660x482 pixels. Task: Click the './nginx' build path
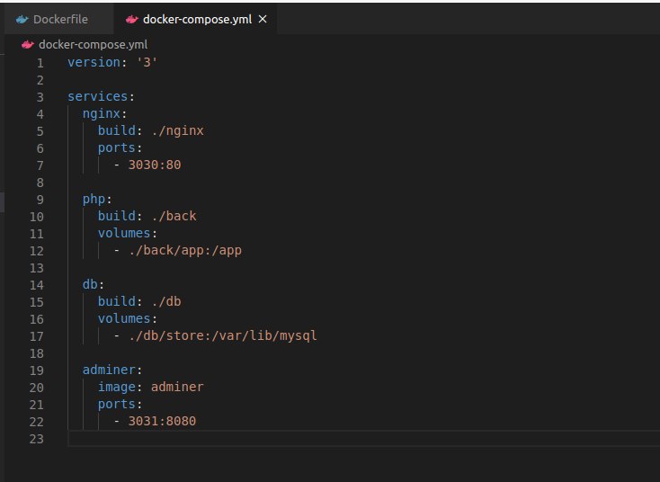(178, 130)
